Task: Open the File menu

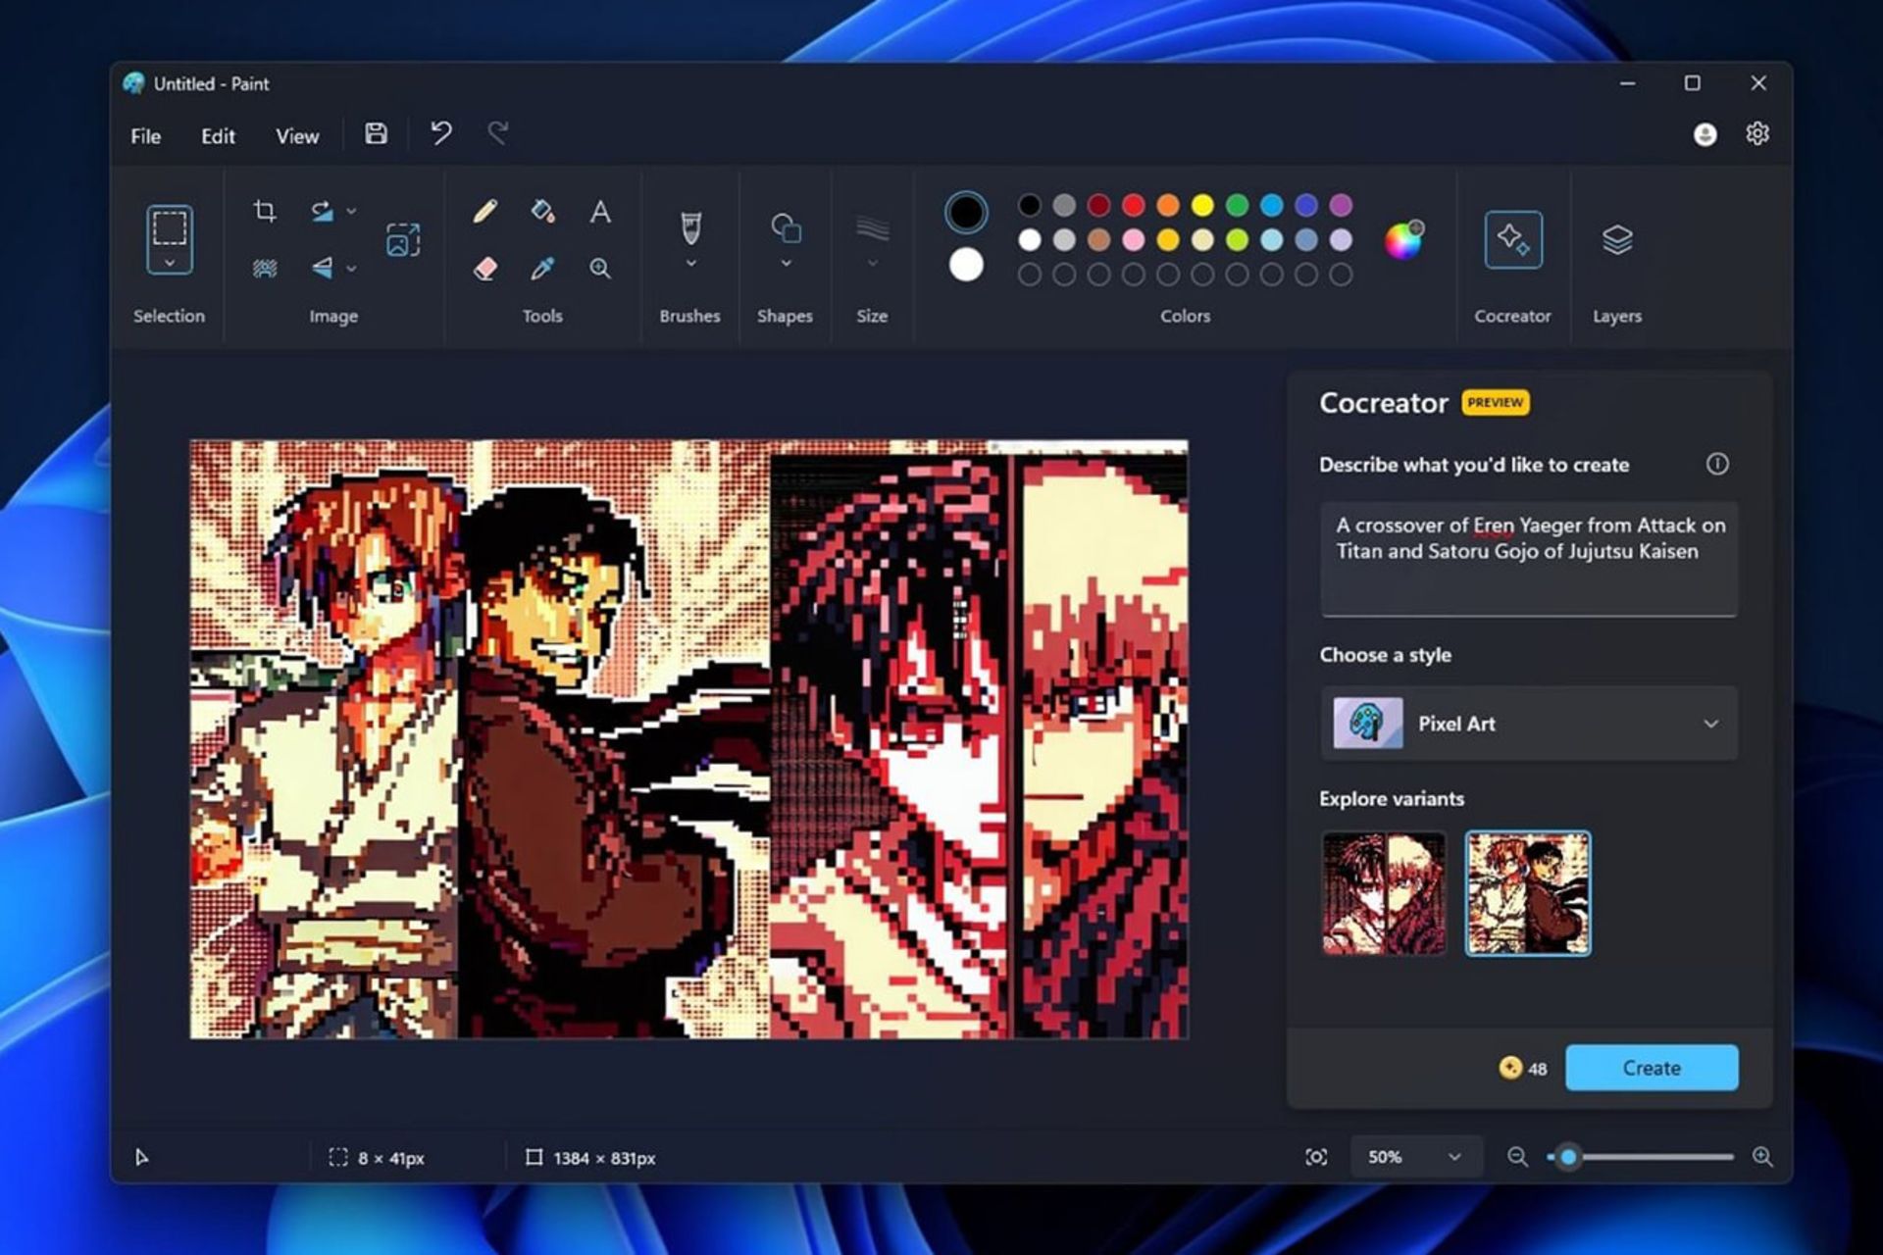Action: (144, 136)
